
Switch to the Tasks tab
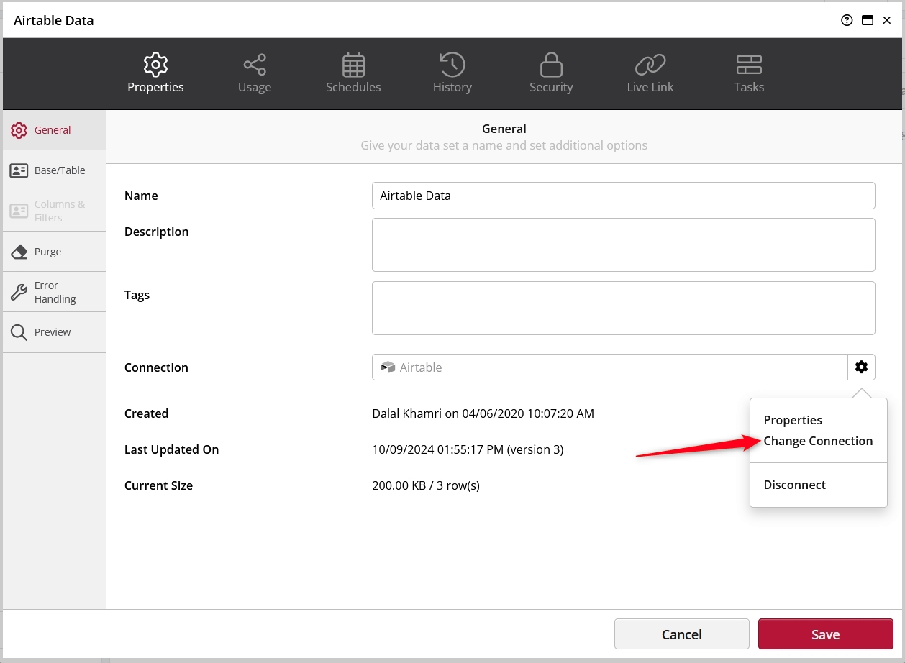pyautogui.click(x=749, y=73)
